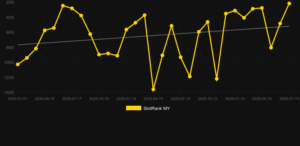Click the 2024-07-17 x-axis label
This screenshot has height=146, width=300.
(x=72, y=99)
